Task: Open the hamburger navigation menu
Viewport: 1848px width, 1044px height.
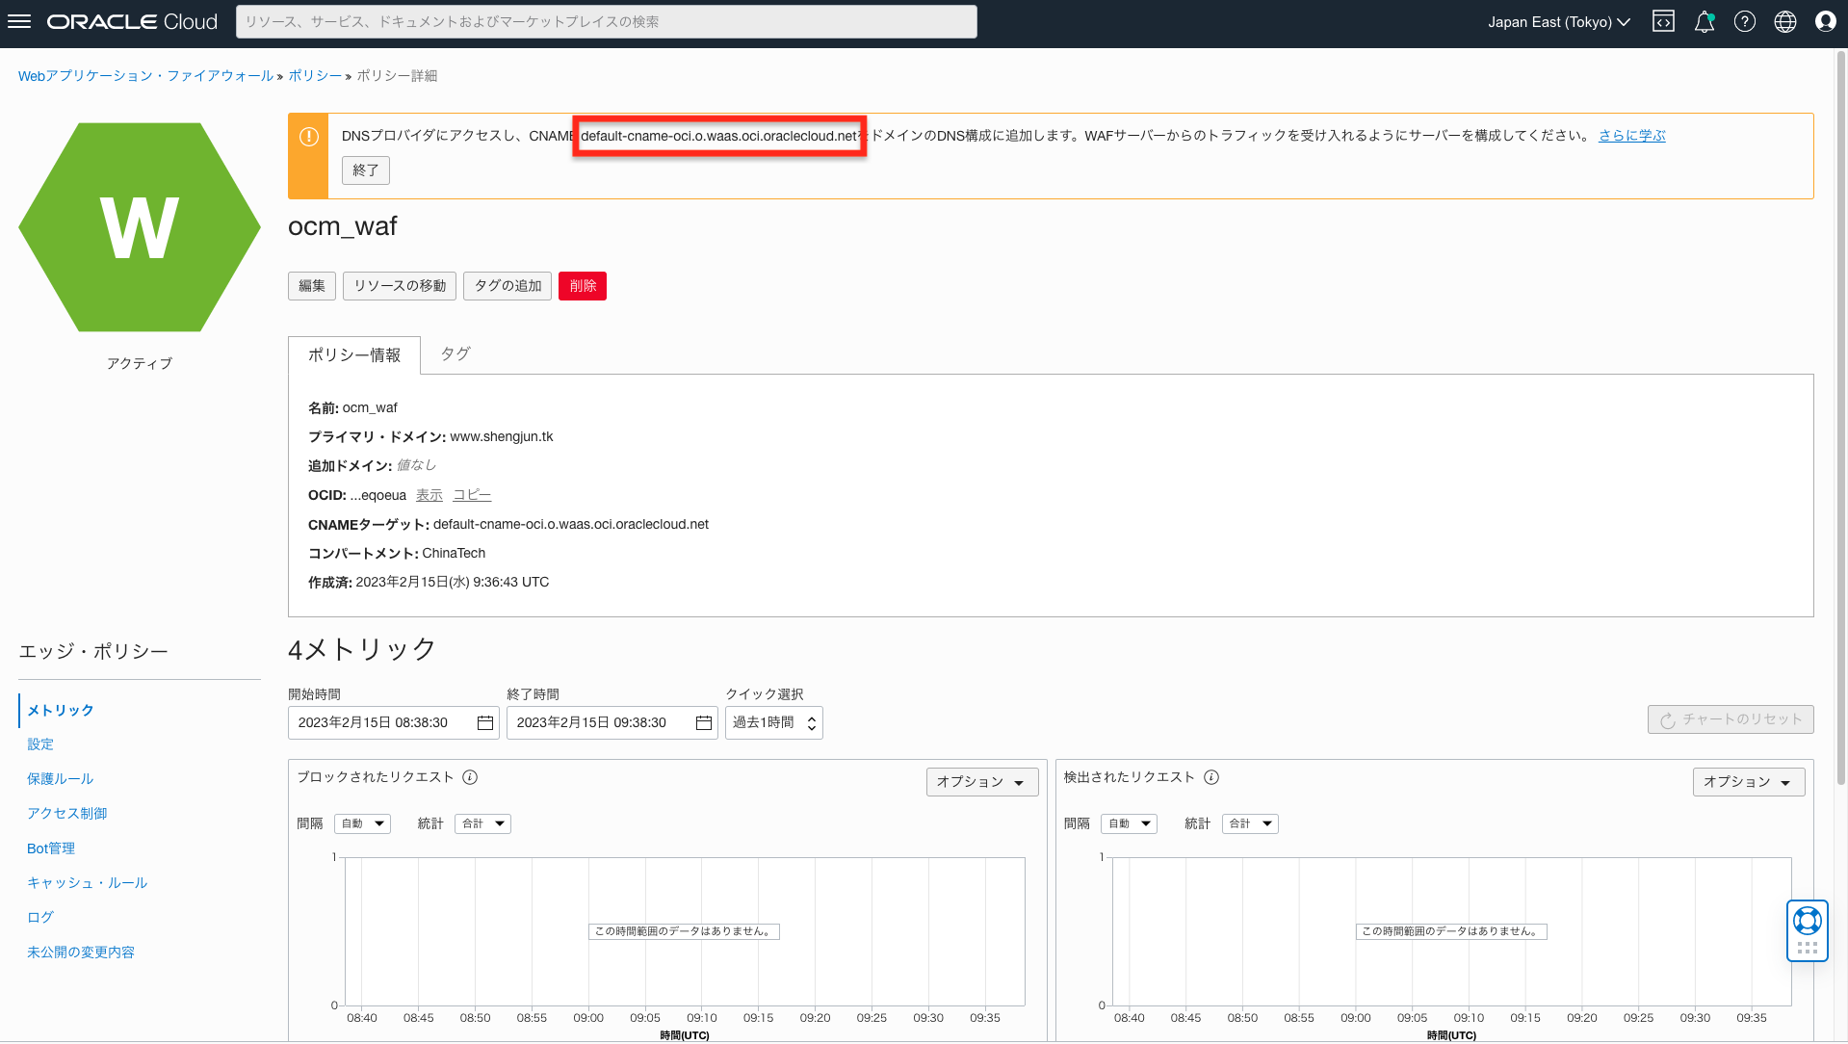Action: [19, 21]
